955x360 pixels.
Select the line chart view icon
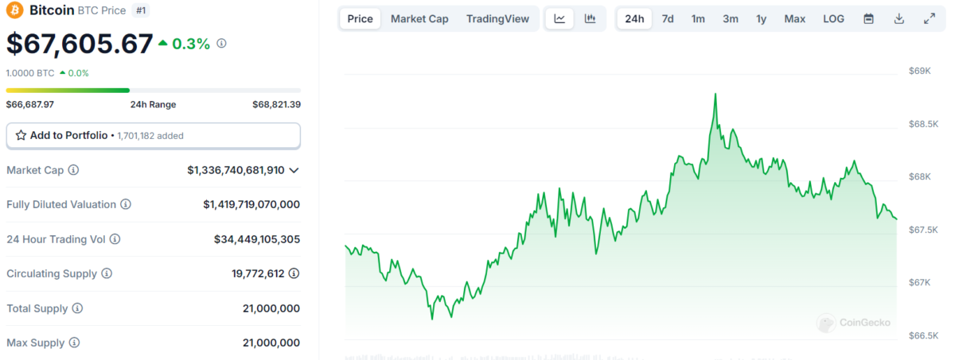tap(559, 19)
